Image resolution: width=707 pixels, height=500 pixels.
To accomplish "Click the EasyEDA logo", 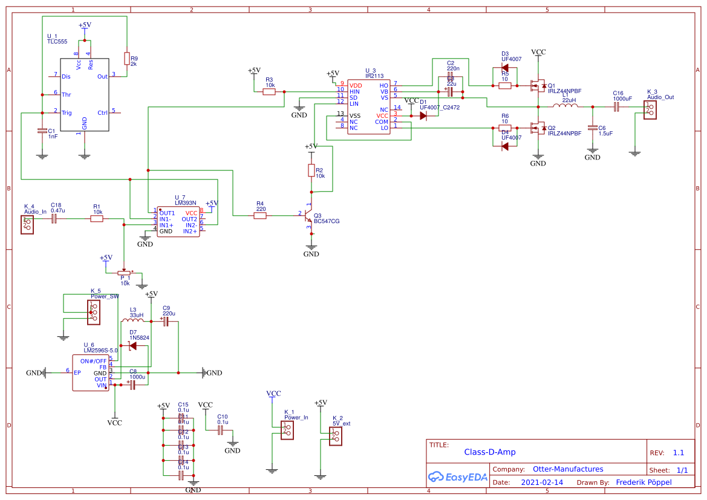I will [x=458, y=477].
